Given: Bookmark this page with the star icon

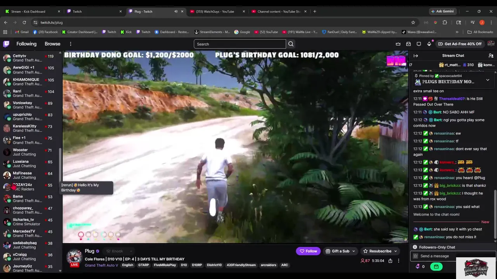Looking at the screenshot, I should point(413,22).
